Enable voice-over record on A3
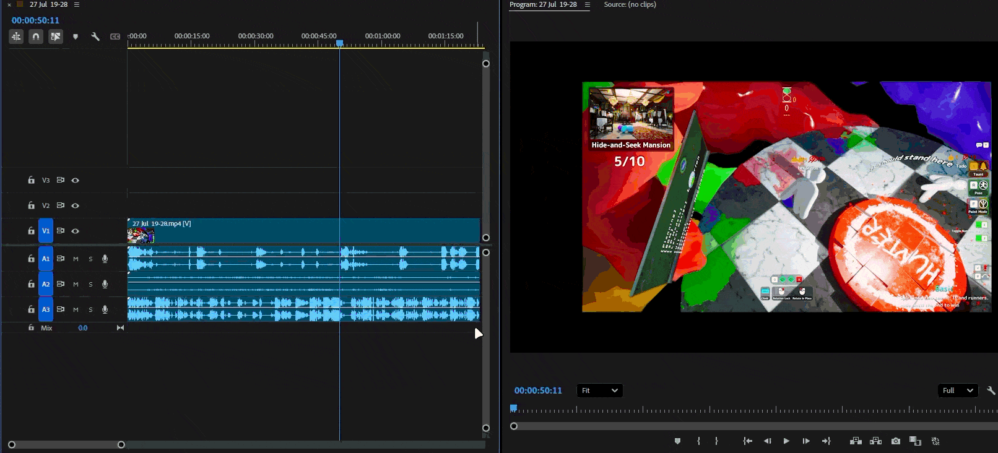 (x=105, y=309)
